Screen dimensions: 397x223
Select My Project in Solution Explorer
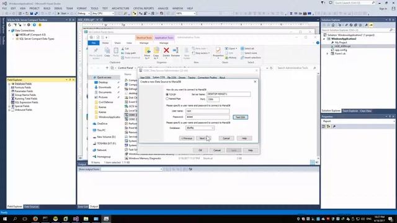(341, 43)
